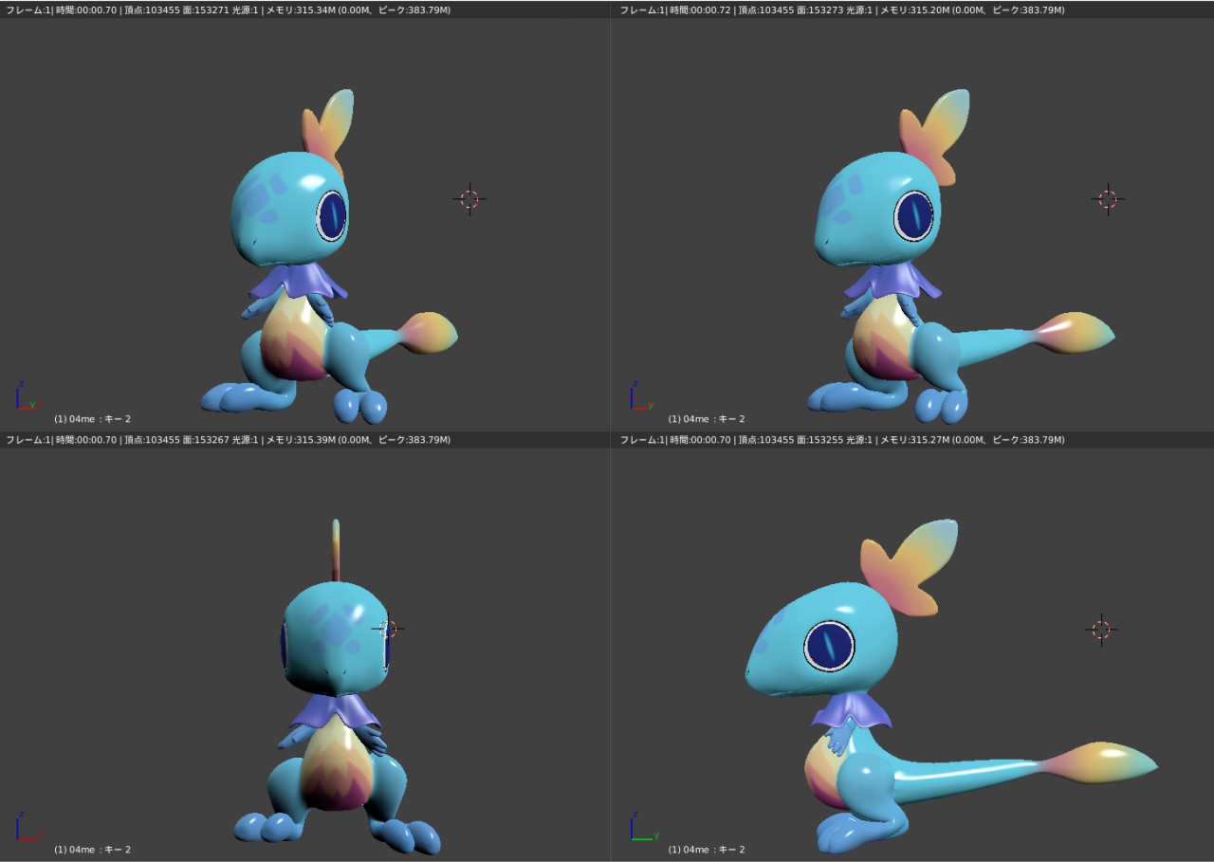Click the XYZ axis gizmo in the 面:153273 viewport
The image size is (1214, 862).
(640, 396)
